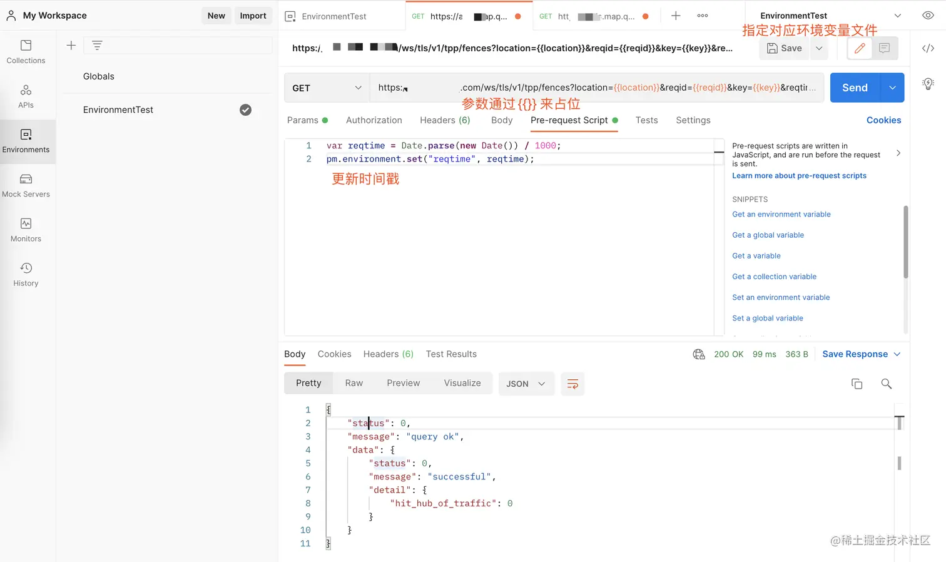Open the comments icon
The height and width of the screenshot is (562, 946).
point(884,48)
